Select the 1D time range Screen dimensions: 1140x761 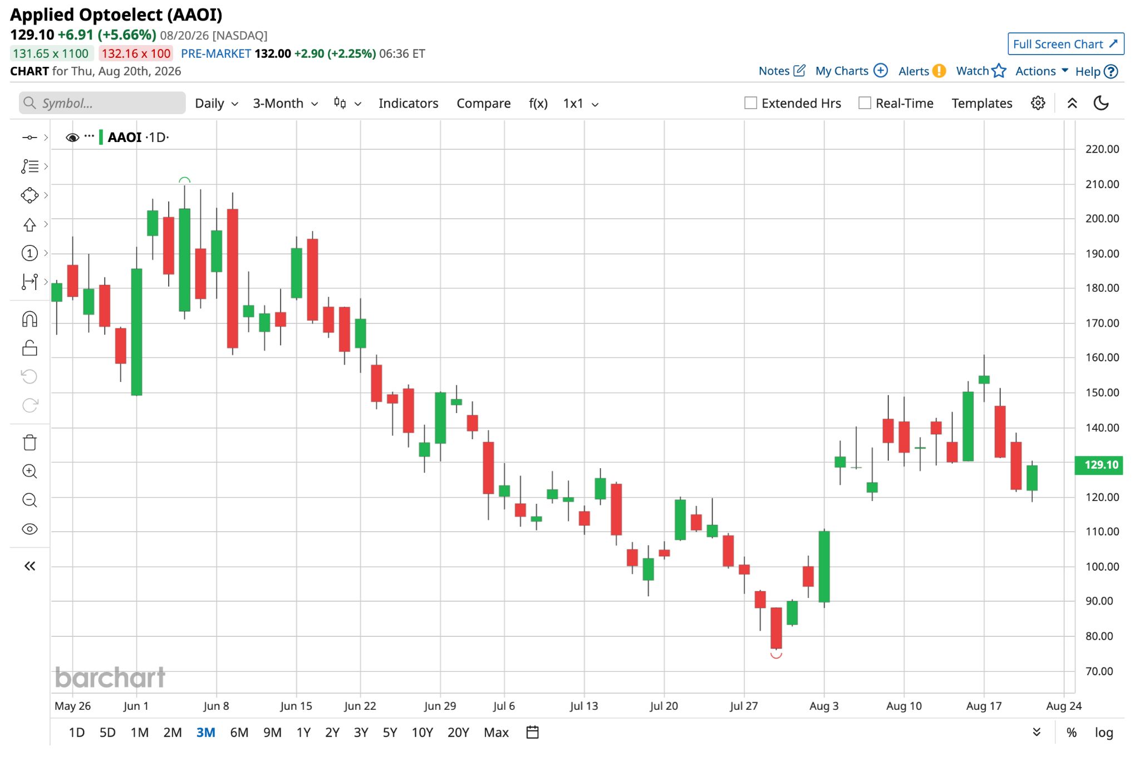pos(76,733)
